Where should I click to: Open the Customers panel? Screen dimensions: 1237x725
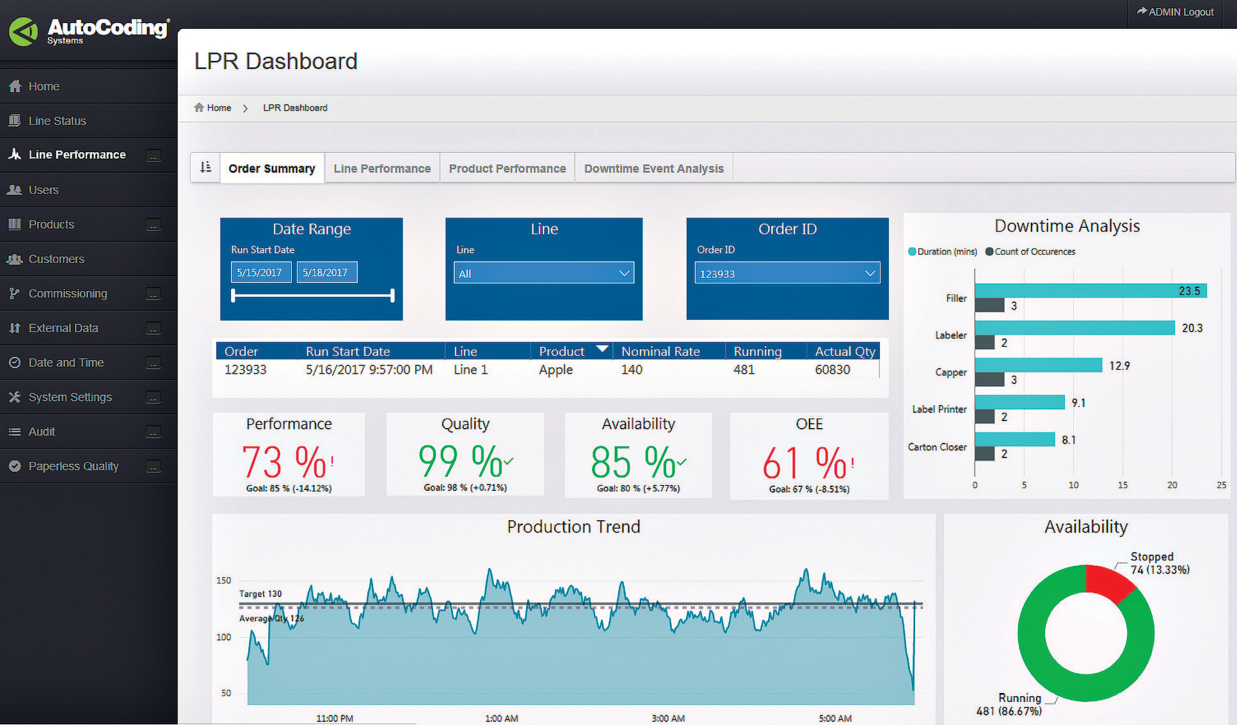tap(56, 259)
